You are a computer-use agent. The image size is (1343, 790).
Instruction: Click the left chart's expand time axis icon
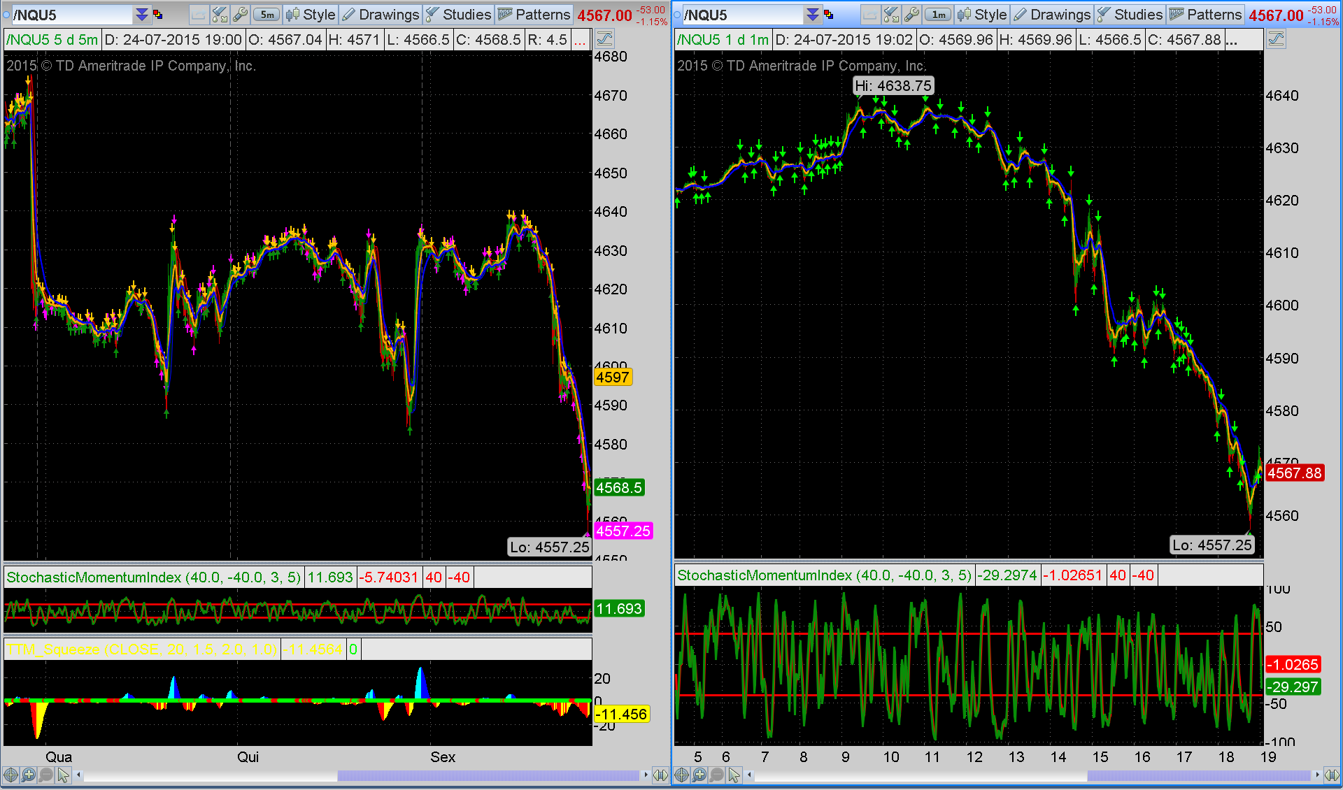660,775
